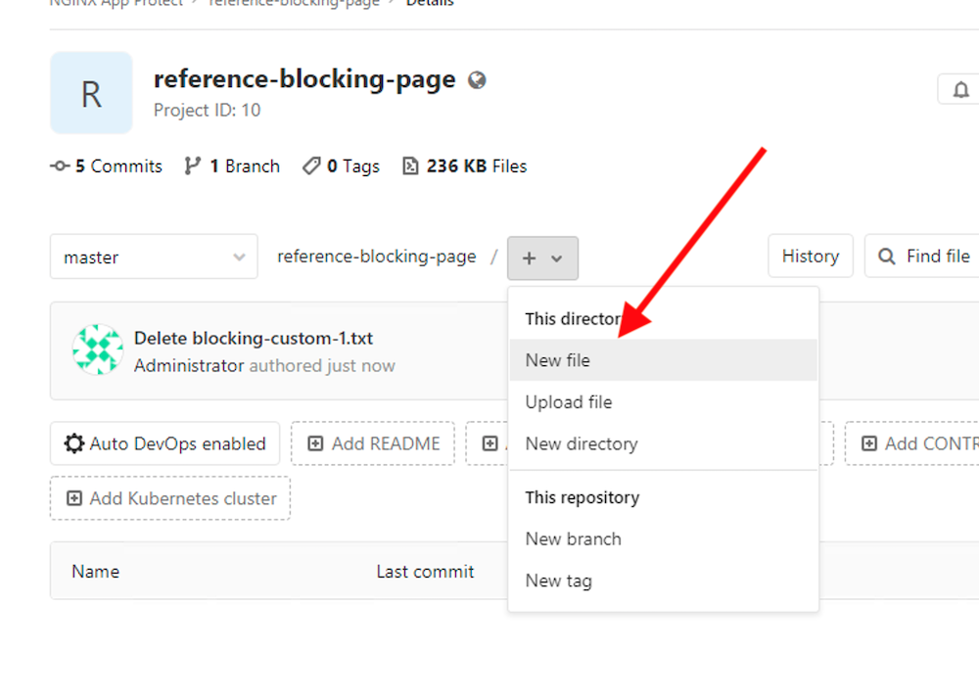Click the branch fork icon

click(192, 166)
